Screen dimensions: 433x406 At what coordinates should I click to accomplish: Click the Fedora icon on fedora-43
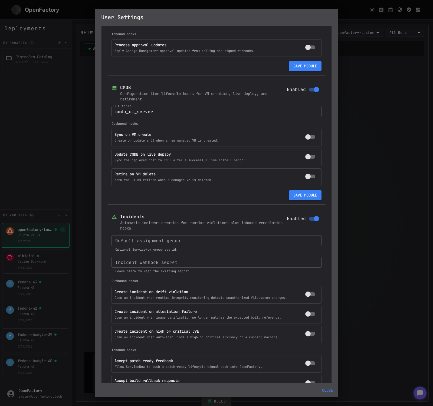tap(10, 284)
